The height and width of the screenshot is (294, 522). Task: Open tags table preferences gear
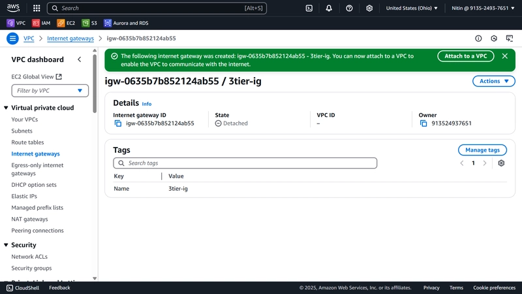501,163
